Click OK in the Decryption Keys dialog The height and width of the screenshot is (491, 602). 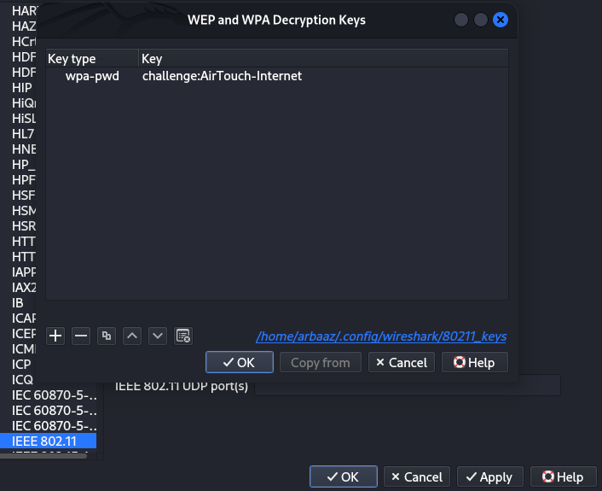pyautogui.click(x=239, y=362)
